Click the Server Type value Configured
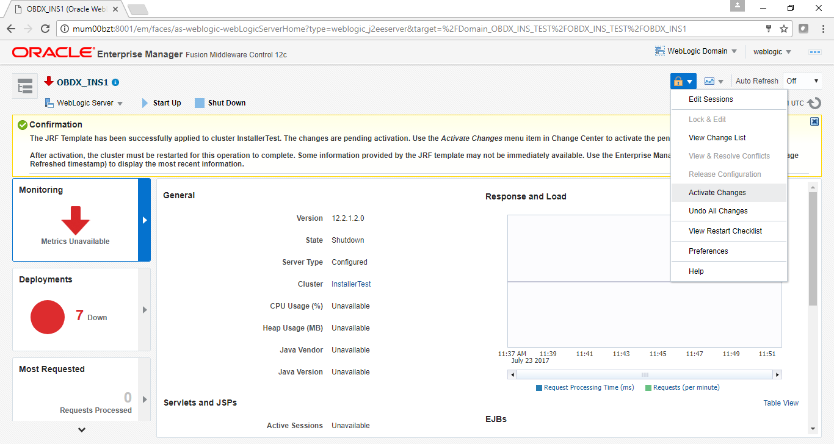834x444 pixels. (349, 262)
